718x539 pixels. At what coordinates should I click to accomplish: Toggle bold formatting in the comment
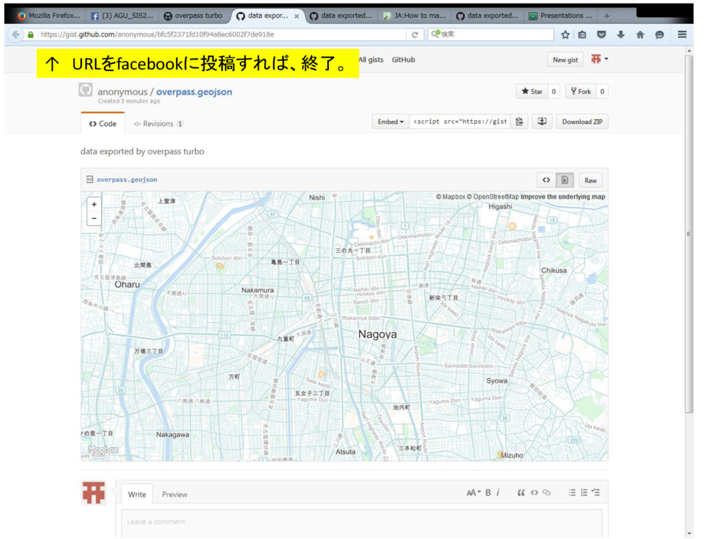coord(488,493)
